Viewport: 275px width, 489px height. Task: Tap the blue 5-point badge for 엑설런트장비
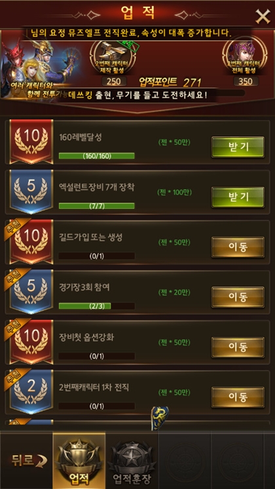coord(31,192)
